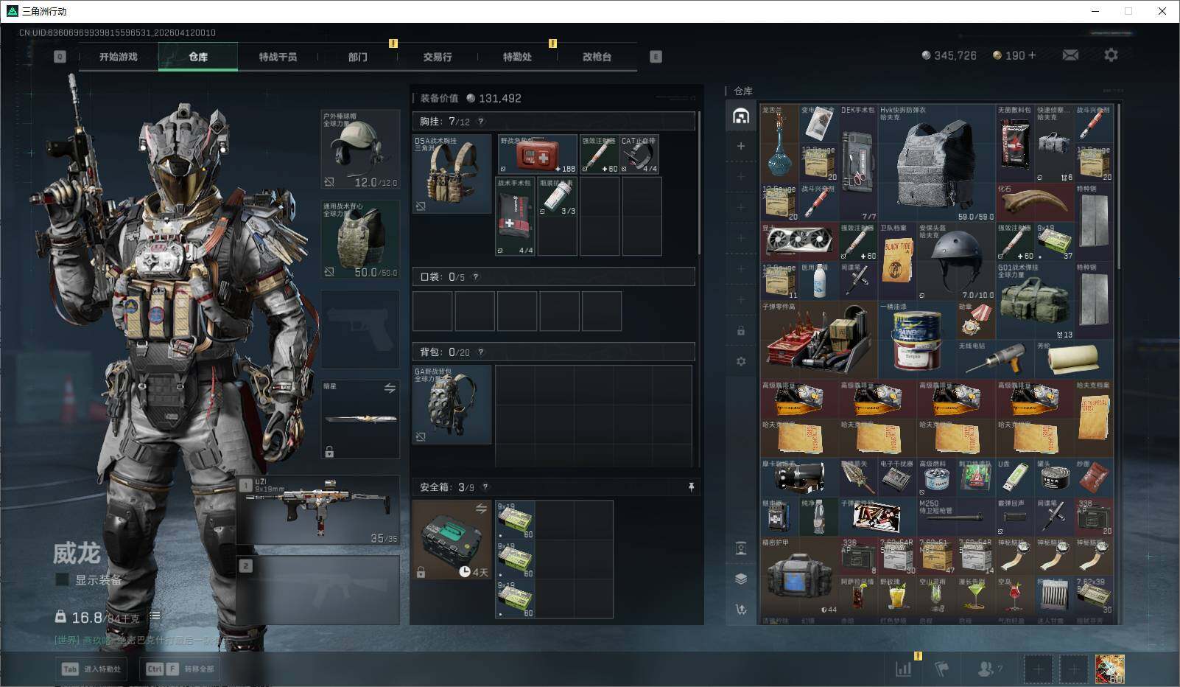Select the 战术手术包 in chest rig
Viewport: 1180px width, 687px height.
(x=516, y=216)
